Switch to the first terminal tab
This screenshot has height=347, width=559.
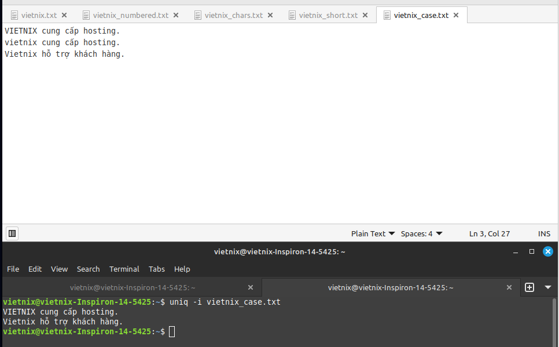coord(133,287)
